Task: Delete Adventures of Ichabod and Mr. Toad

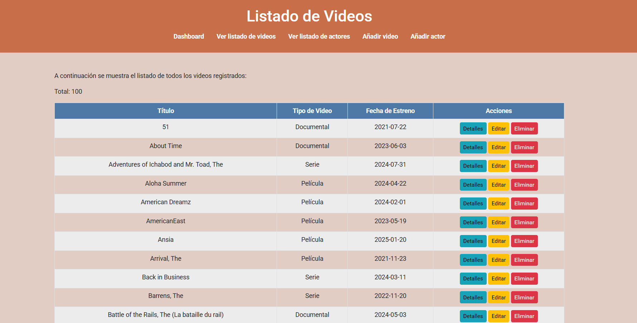Action: 524,166
